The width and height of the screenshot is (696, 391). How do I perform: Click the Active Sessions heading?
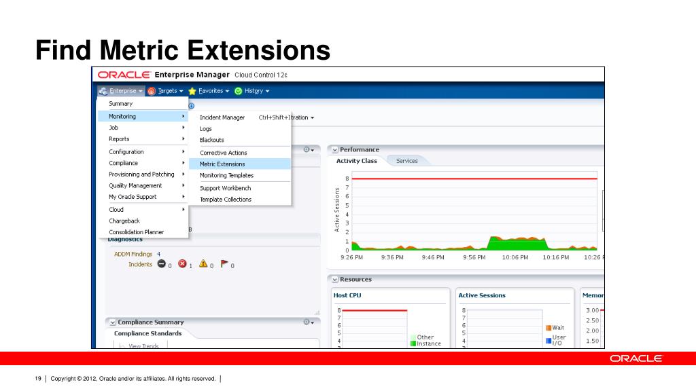click(482, 295)
